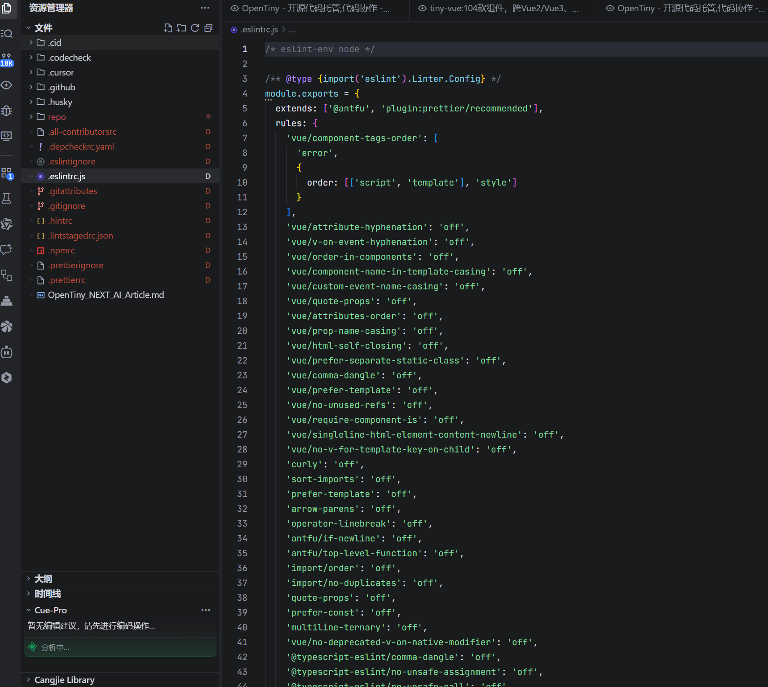
Task: Click 'vue/no-deprecated-v-on-native-modifier' rule text
Action: (391, 642)
